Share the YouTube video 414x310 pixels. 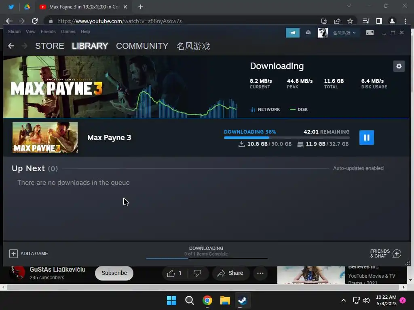pos(230,273)
